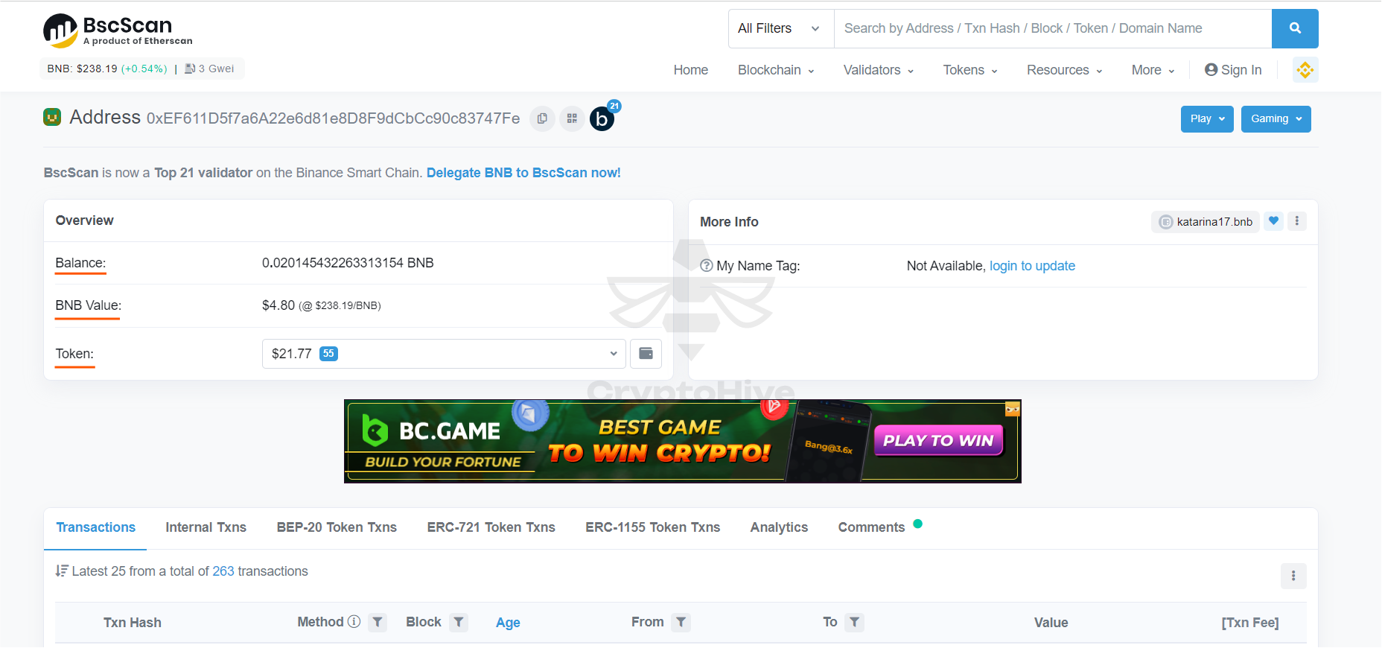Switch to ERC-721 Token Txns tab

pos(491,527)
